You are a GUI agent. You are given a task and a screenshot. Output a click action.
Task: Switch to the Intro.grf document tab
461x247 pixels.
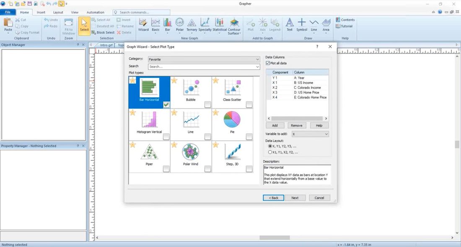pos(106,45)
